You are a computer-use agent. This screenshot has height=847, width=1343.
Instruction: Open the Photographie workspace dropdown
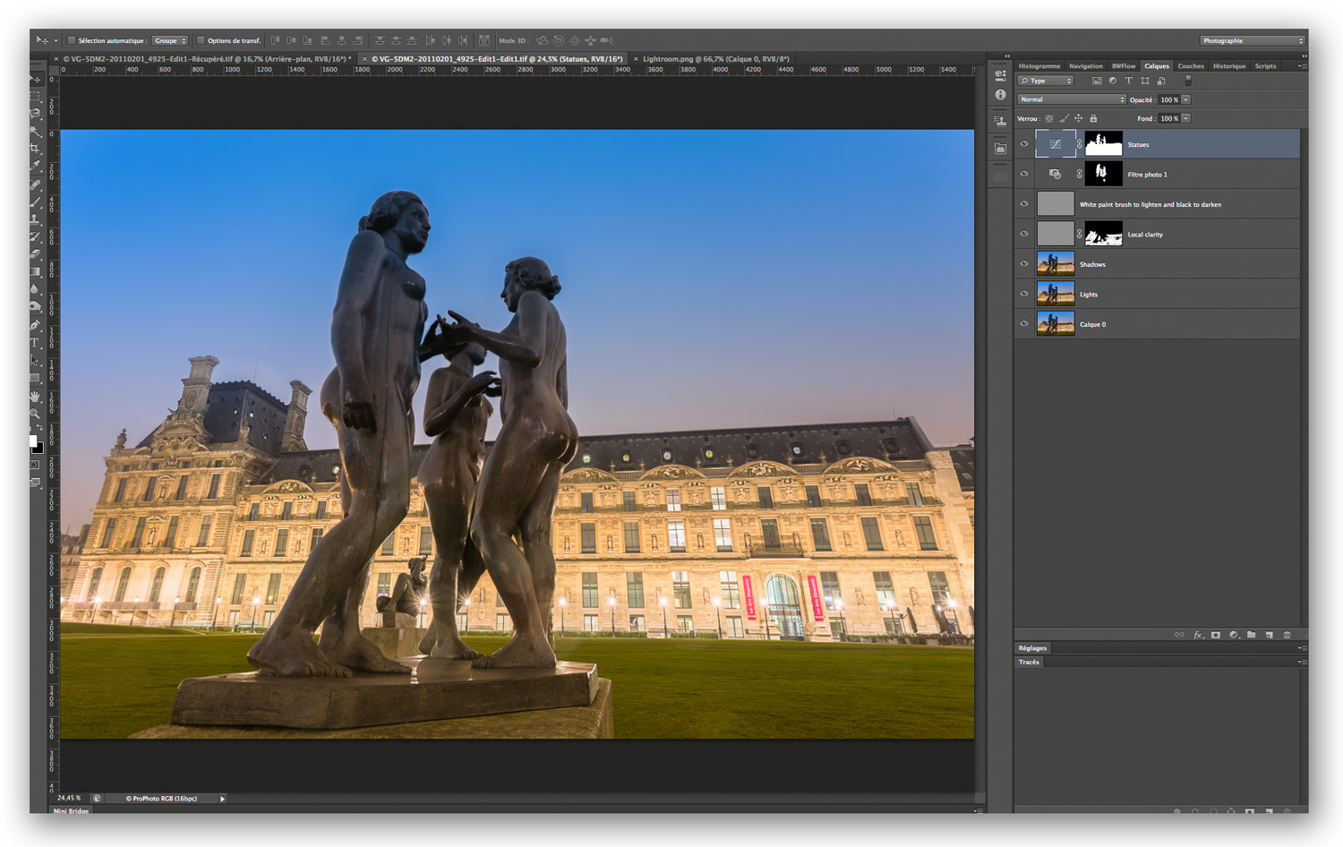(1253, 40)
